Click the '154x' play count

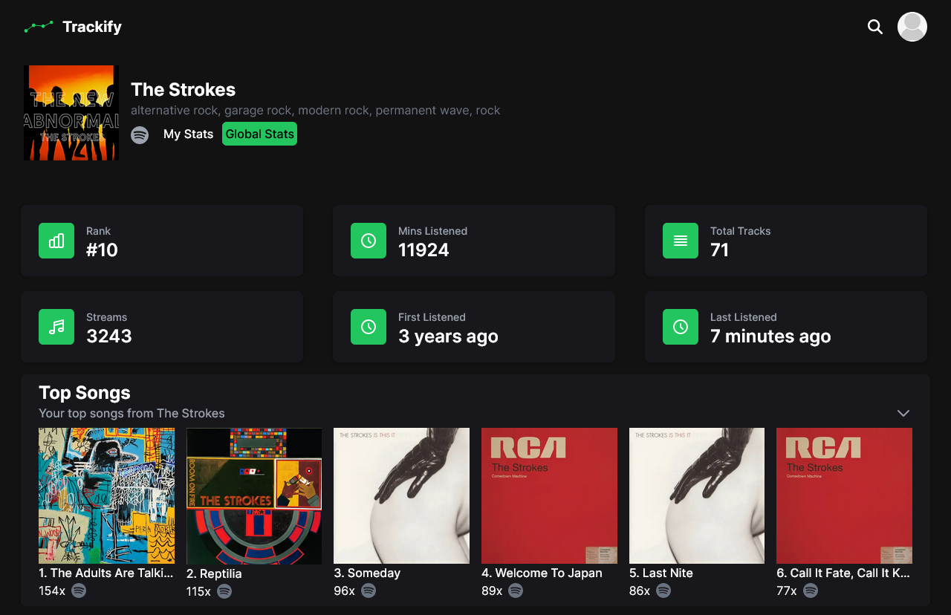(x=52, y=590)
